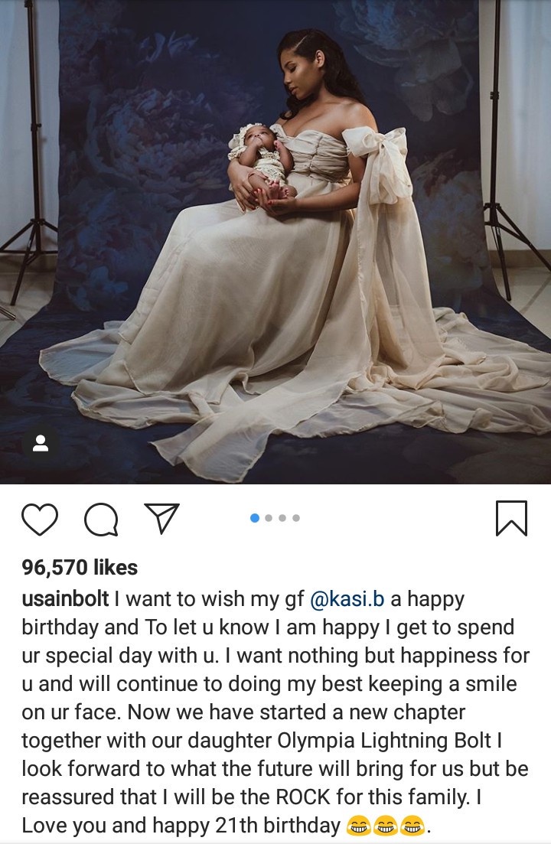Save the post with the bookmark icon
Viewport: 551px width, 844px height.
click(x=511, y=518)
